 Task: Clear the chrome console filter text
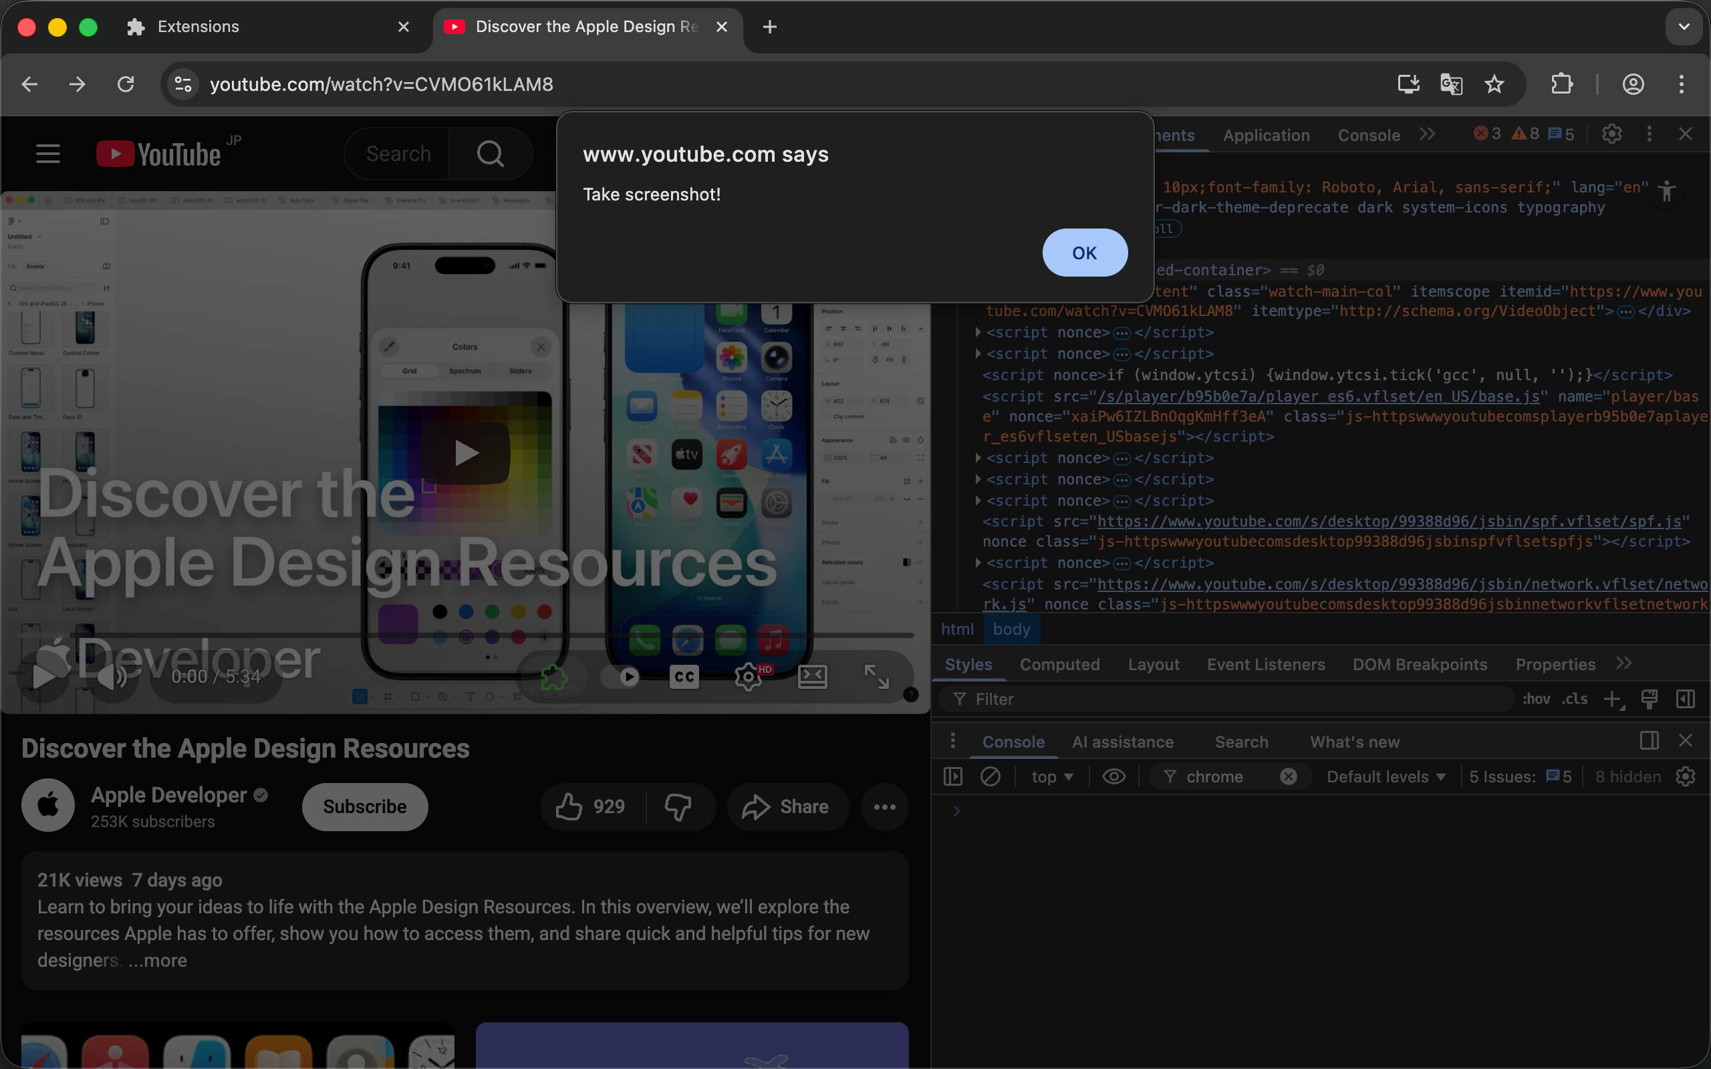(1288, 776)
